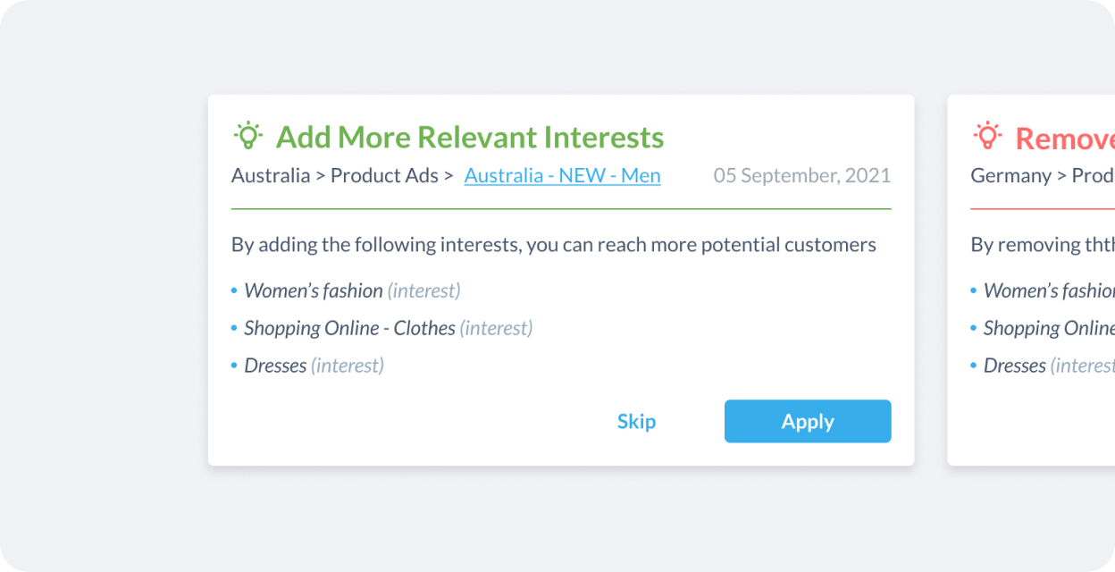The width and height of the screenshot is (1115, 572).
Task: Click the 'By removing' description on red card
Action: point(1043,245)
